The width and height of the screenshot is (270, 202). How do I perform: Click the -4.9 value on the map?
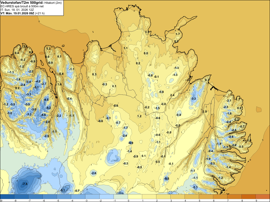click(x=131, y=143)
